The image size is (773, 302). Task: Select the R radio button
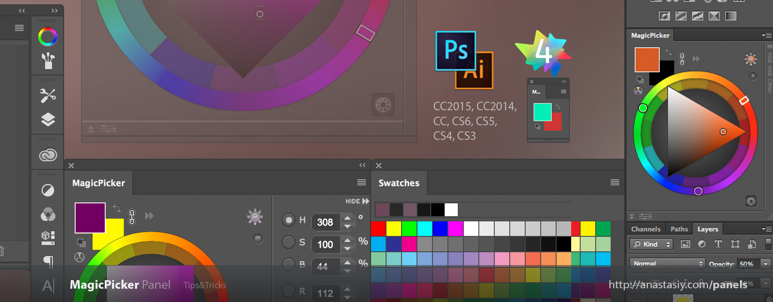[289, 291]
